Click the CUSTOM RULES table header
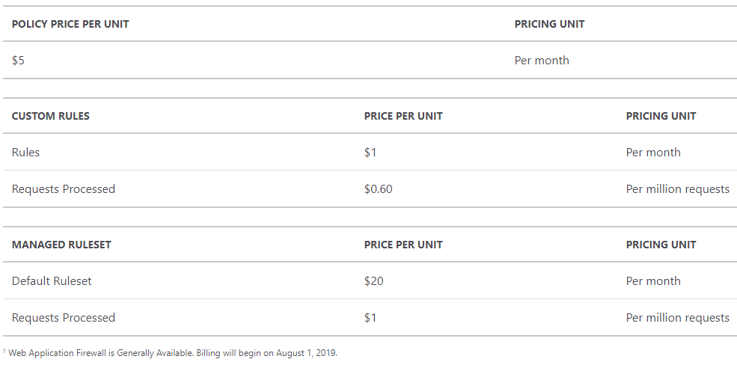737x365 pixels. [x=51, y=116]
